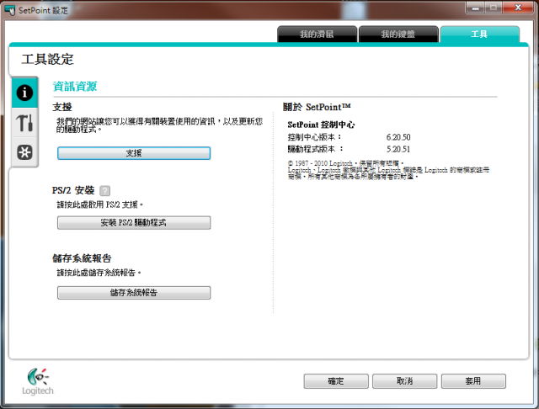The height and width of the screenshot is (409, 539).
Task: Click the 儲存系統報告 button
Action: click(134, 293)
